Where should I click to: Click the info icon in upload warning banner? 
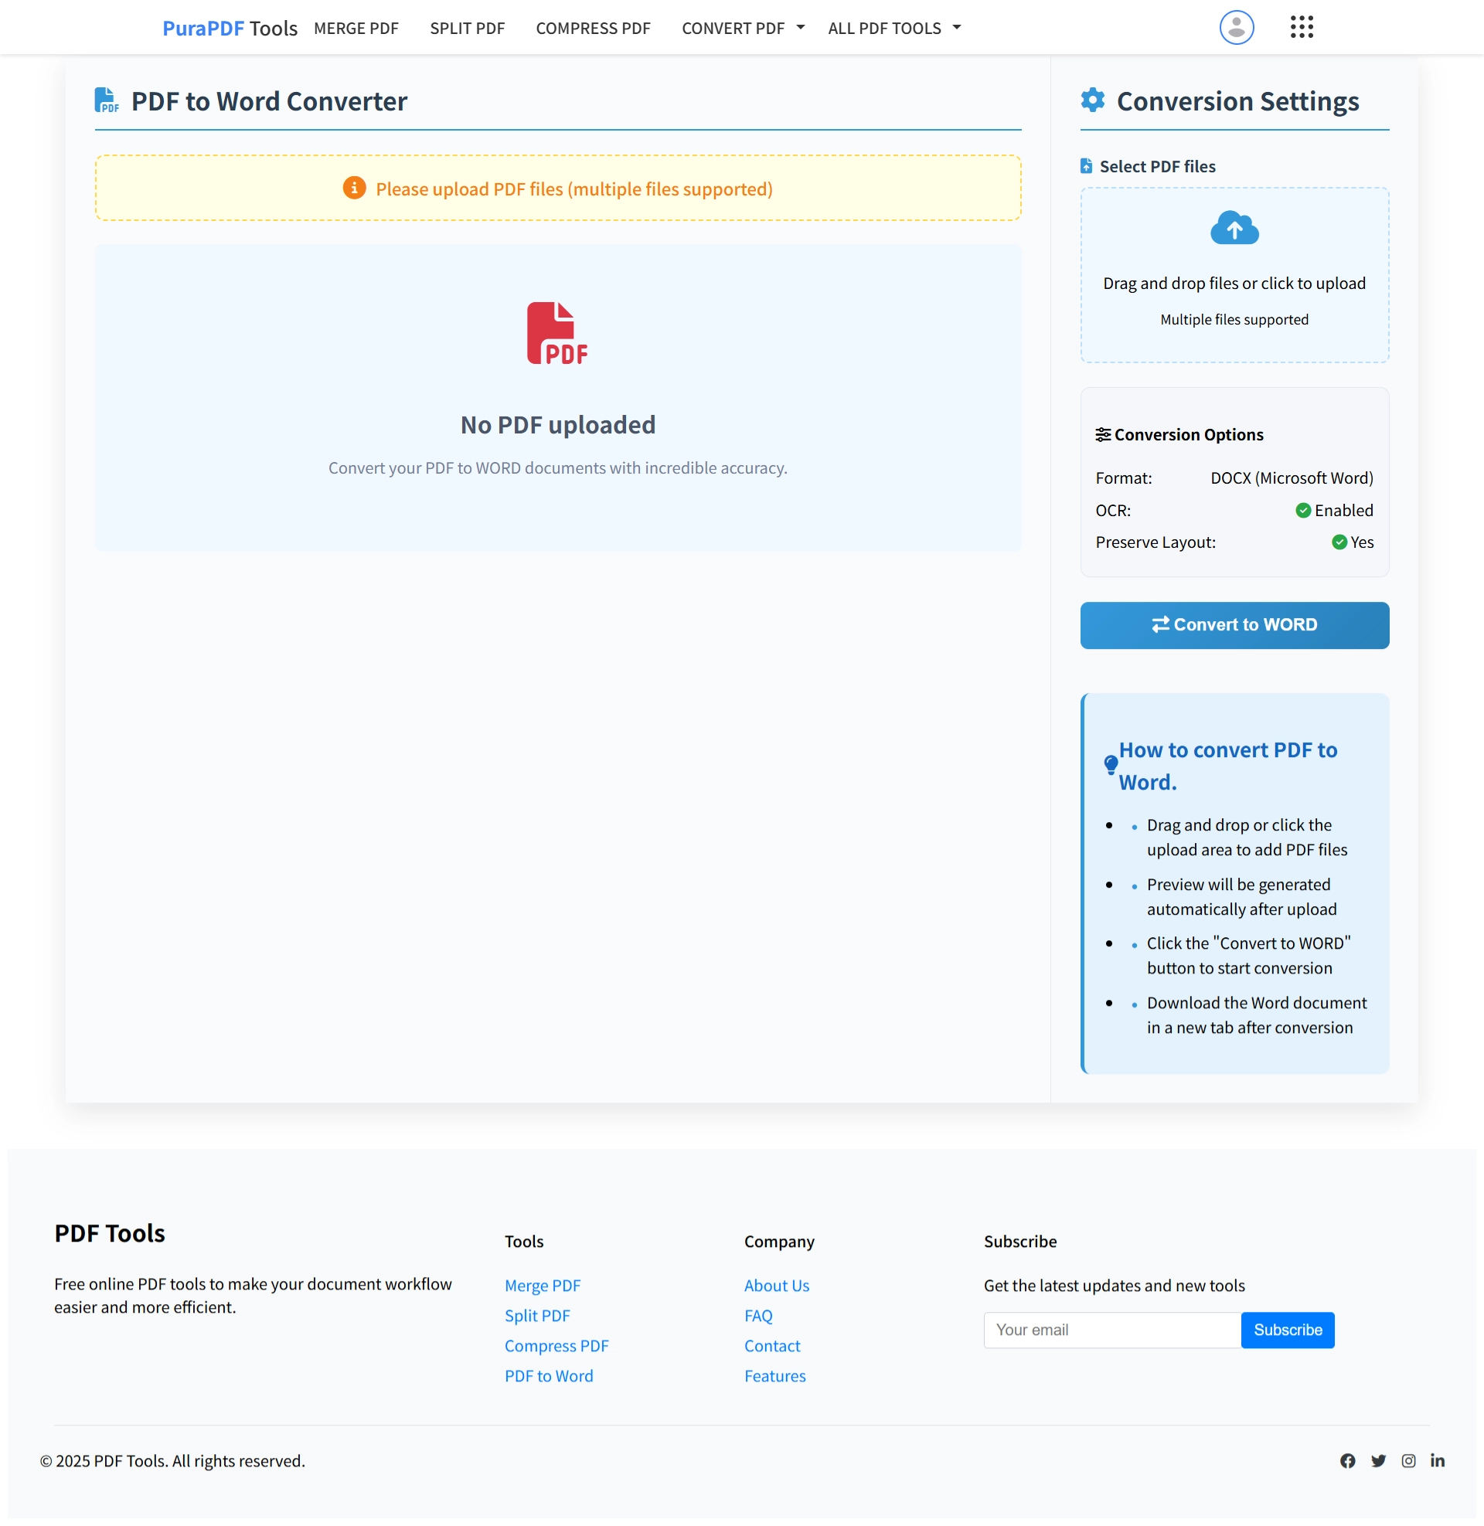tap(354, 188)
